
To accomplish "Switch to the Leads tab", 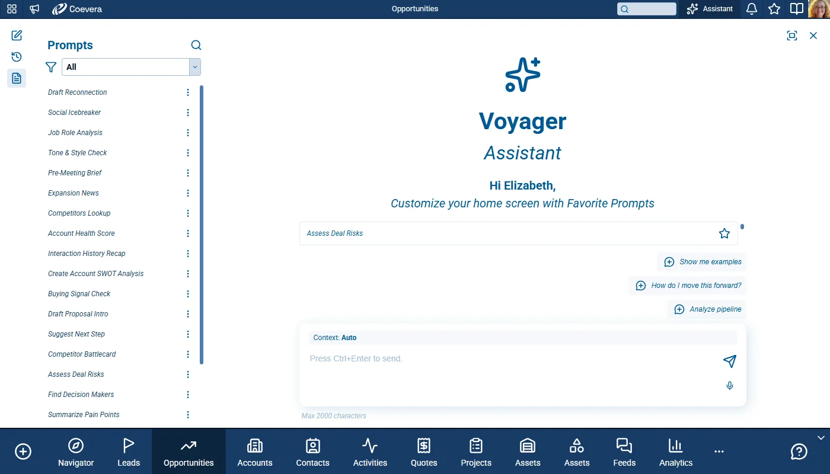I will (x=129, y=452).
